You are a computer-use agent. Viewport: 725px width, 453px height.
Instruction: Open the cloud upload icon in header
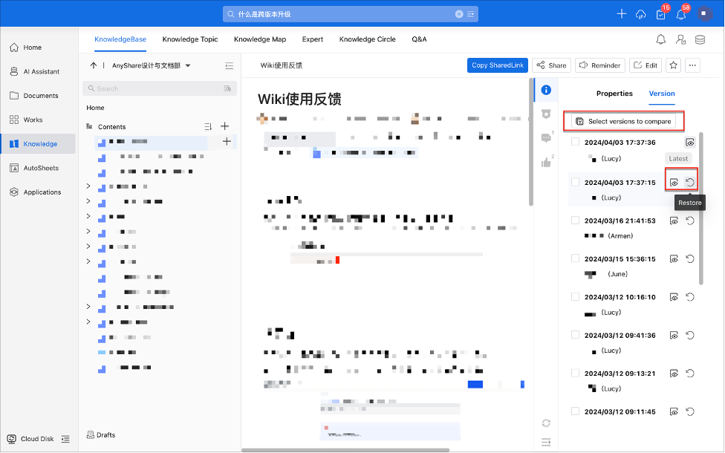pos(641,14)
